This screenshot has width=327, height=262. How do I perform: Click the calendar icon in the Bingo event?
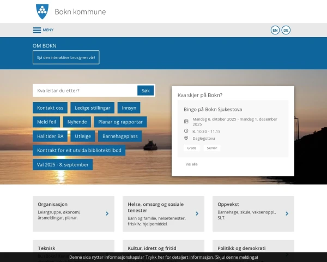tap(186, 121)
